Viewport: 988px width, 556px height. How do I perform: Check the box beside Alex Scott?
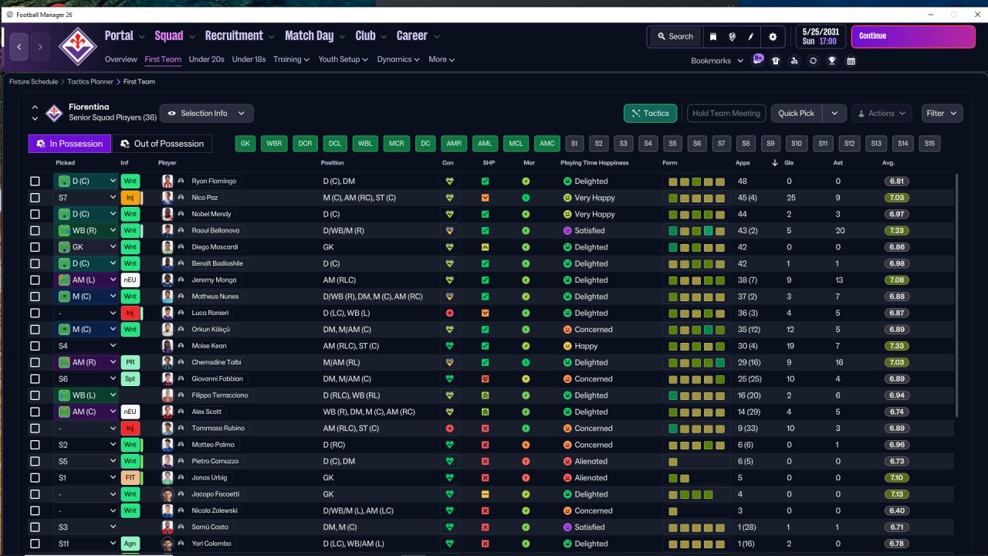coord(35,412)
